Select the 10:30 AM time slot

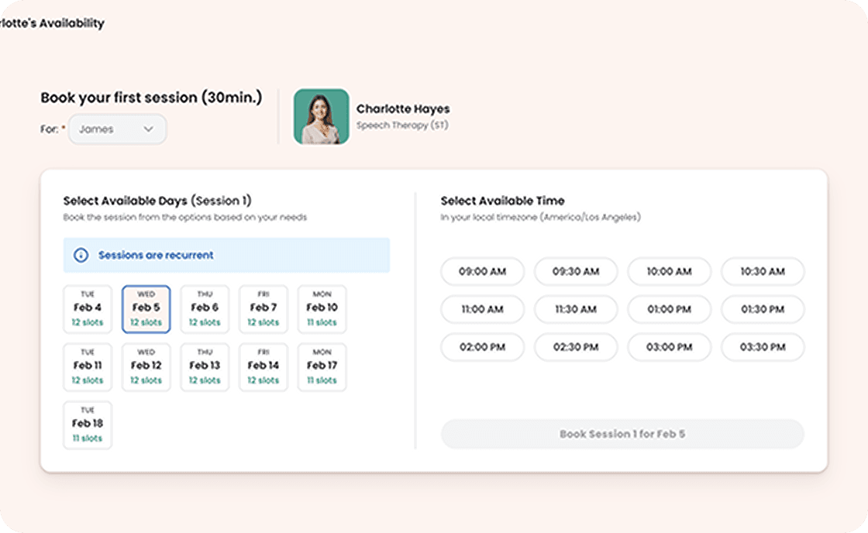coord(763,271)
